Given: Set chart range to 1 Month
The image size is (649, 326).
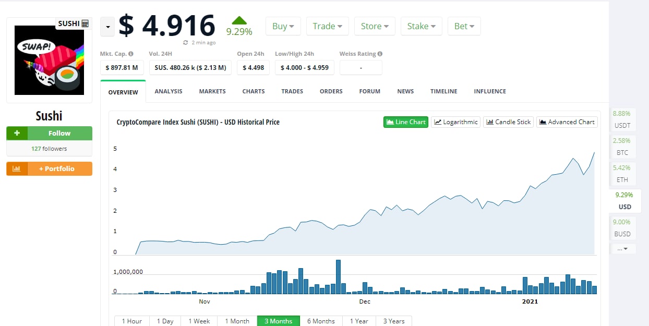Looking at the screenshot, I should 237,321.
